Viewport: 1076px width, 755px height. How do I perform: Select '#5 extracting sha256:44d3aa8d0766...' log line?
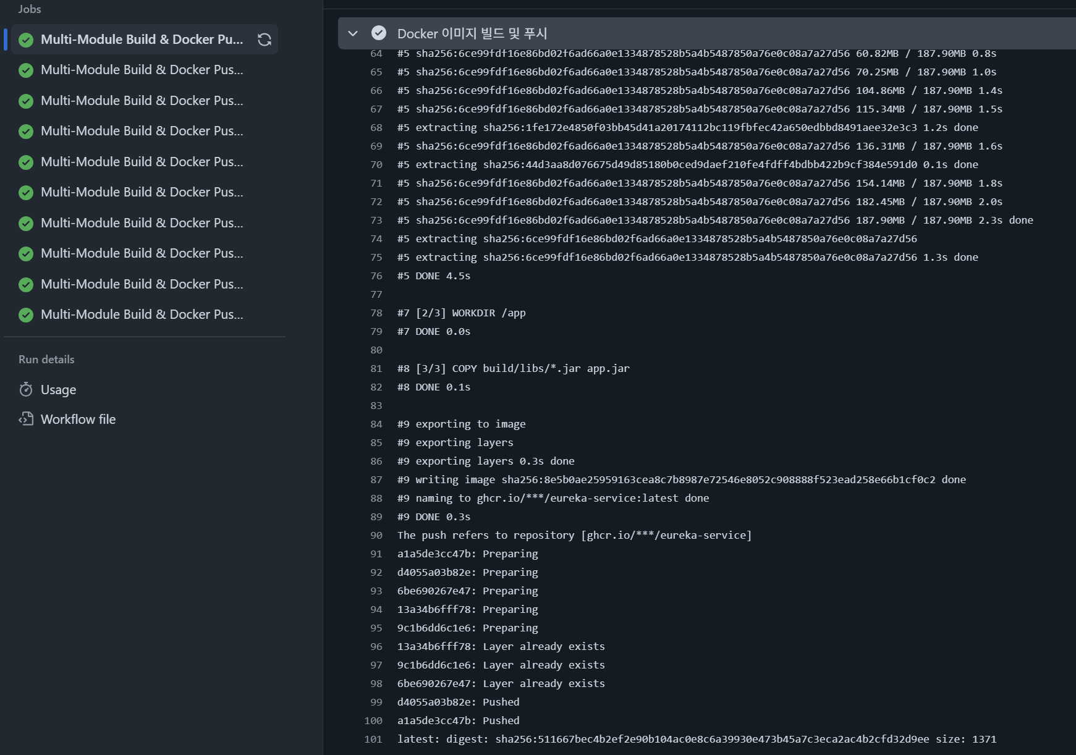click(x=688, y=165)
